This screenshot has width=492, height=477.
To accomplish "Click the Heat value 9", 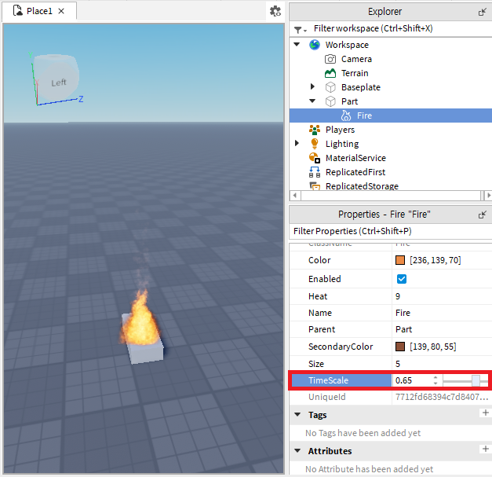I will click(x=398, y=296).
